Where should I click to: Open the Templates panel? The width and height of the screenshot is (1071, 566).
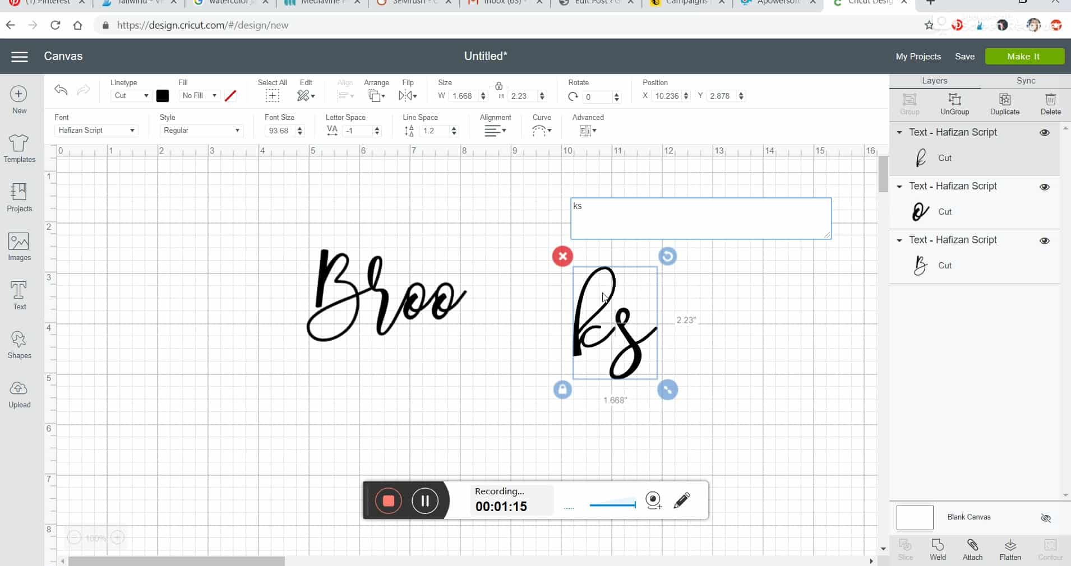[19, 142]
